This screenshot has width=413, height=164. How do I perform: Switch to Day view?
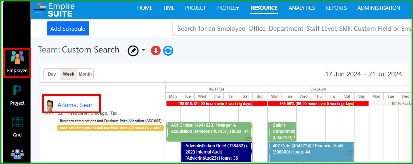[x=52, y=74]
